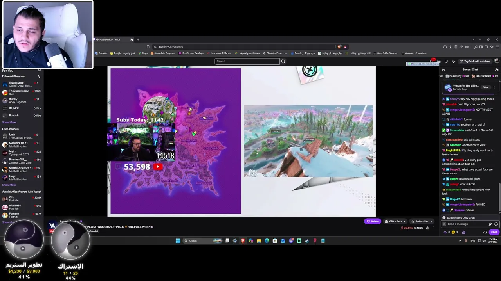
Task: Open Myth channel playing Cyberpunk 2077
Action: pyautogui.click(x=22, y=153)
